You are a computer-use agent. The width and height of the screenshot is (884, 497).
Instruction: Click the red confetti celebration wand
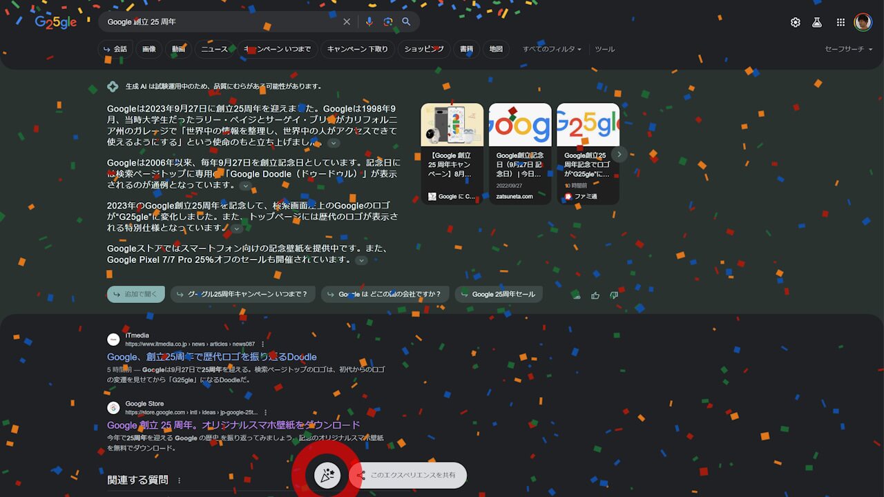(327, 476)
